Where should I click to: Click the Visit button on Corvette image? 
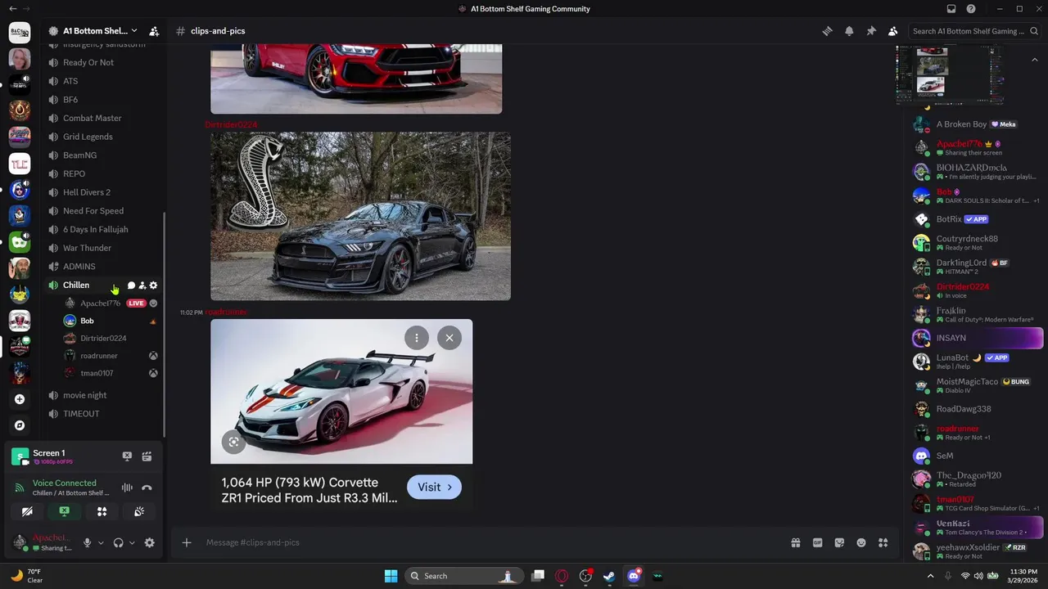click(x=434, y=488)
